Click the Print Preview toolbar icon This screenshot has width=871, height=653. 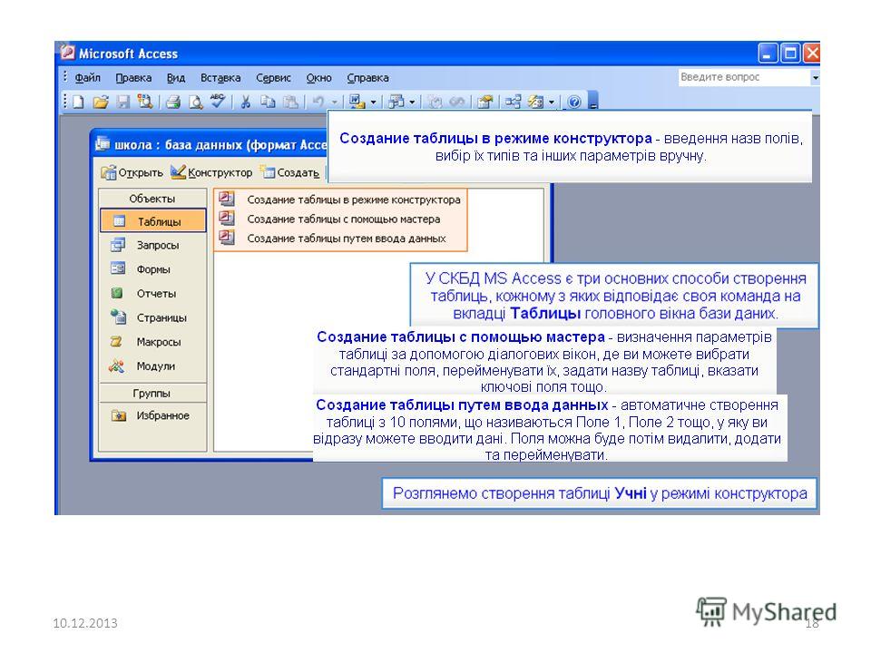[196, 102]
